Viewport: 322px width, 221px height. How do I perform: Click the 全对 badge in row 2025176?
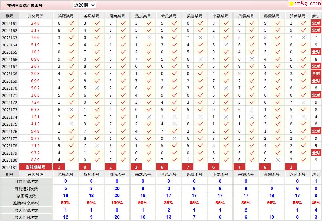(x=316, y=131)
